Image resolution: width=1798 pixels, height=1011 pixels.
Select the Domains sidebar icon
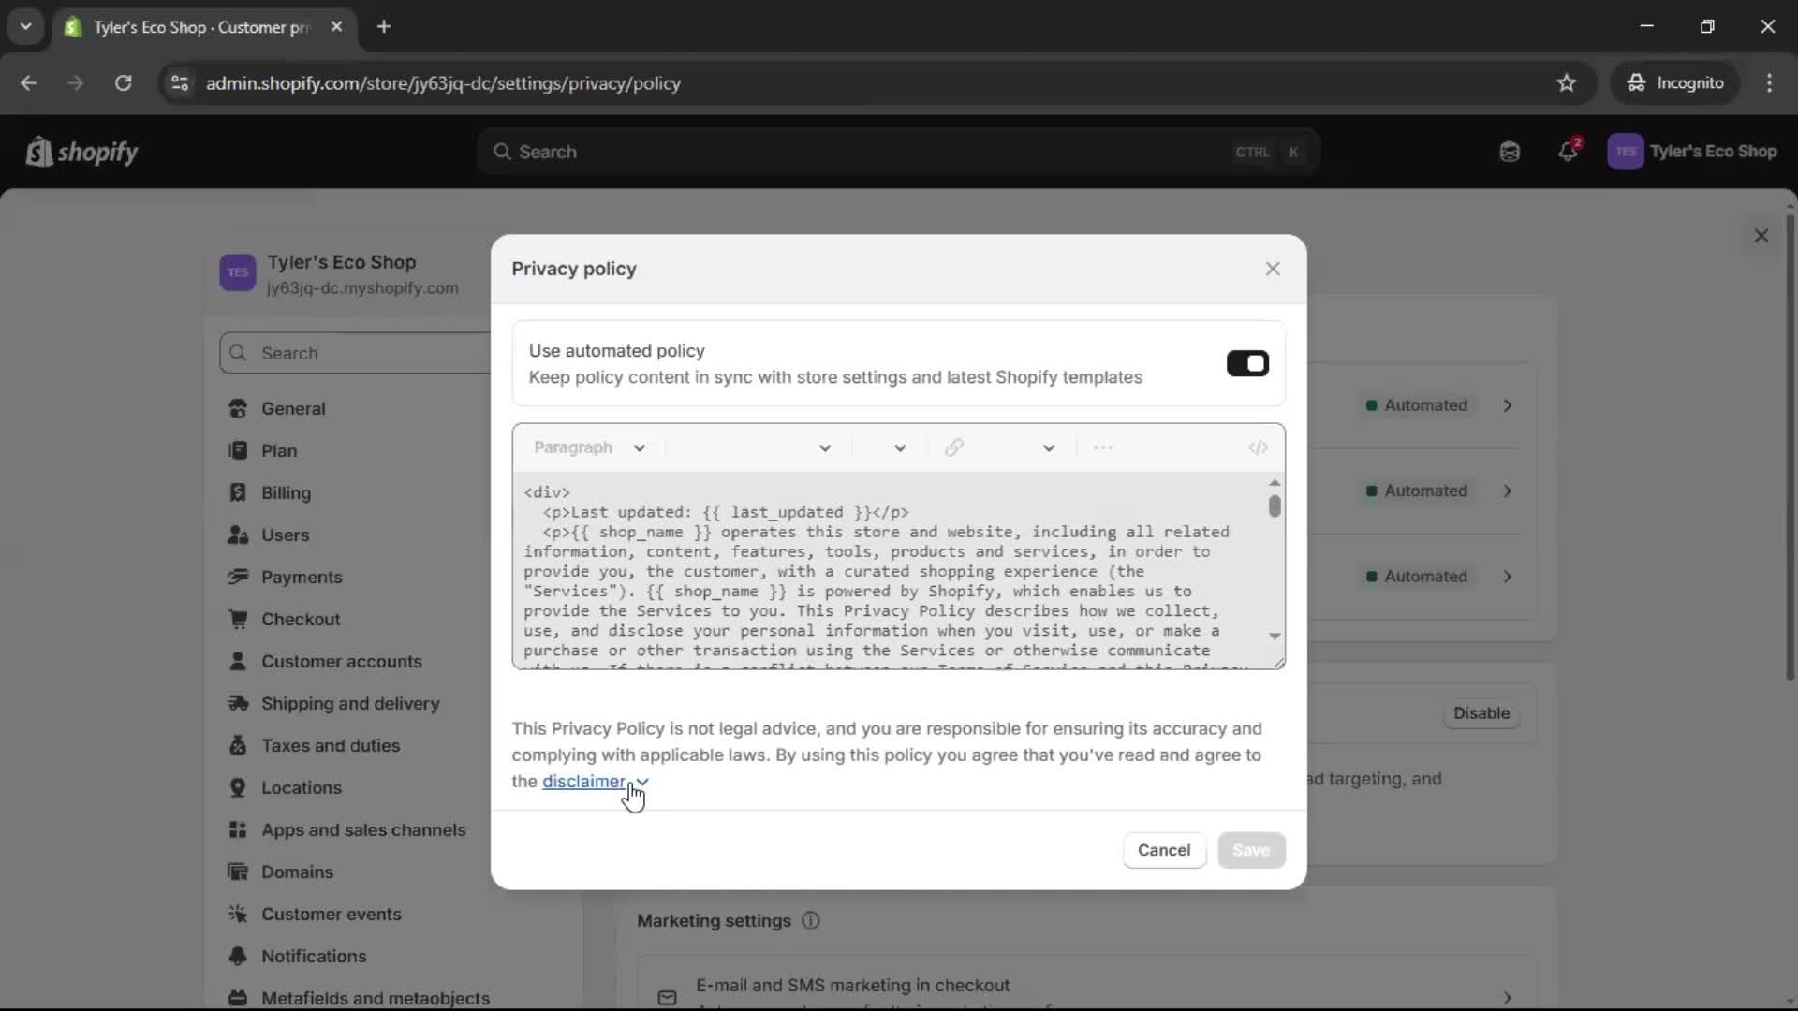tap(239, 872)
